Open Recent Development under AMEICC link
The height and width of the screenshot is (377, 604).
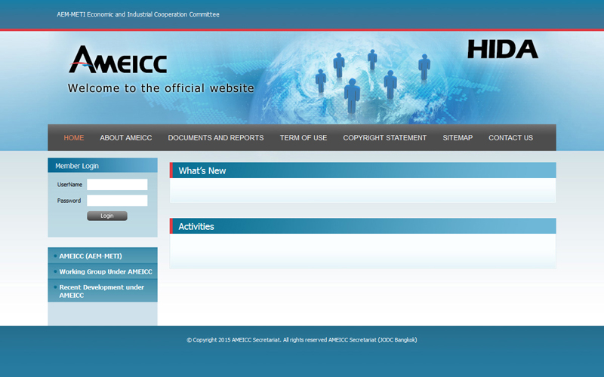point(102,291)
